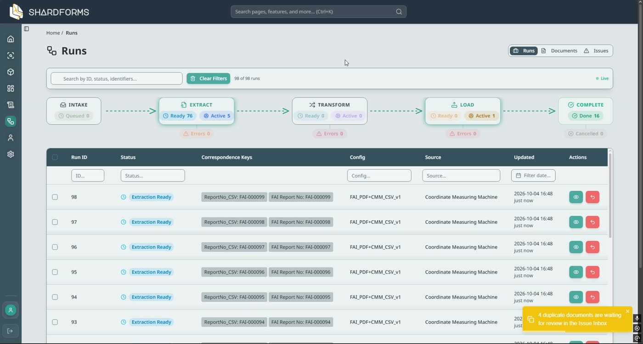Screen dimensions: 643x344
Task: Select the checkbox for run 93
Action: pos(55,322)
